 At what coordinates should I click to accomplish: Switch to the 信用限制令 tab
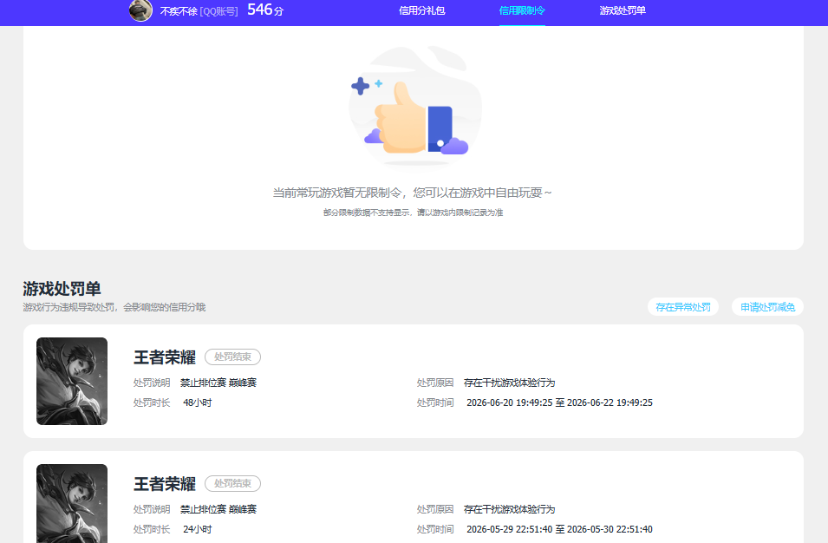tap(522, 10)
